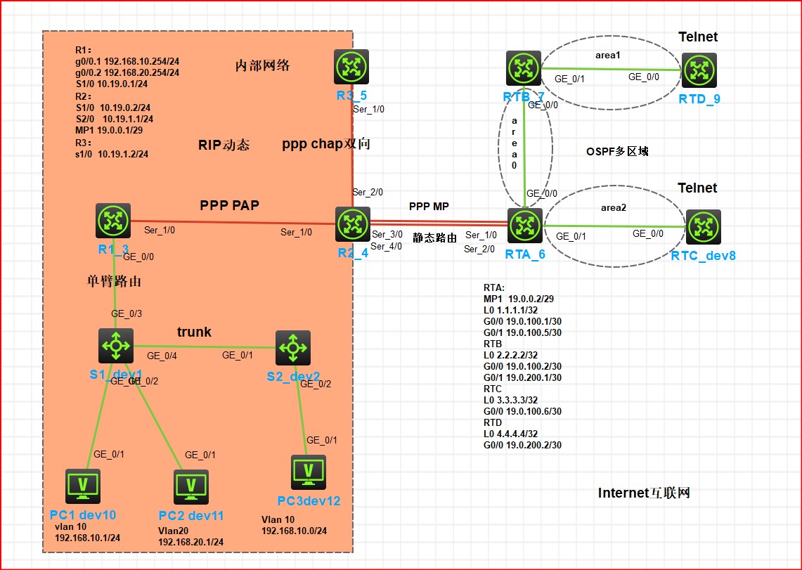Click the 'trunk' text label
The width and height of the screenshot is (802, 570).
click(194, 332)
